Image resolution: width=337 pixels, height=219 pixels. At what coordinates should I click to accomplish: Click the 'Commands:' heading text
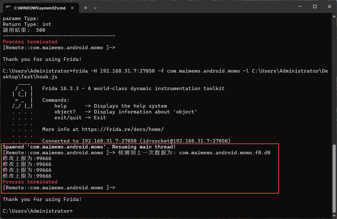click(x=56, y=100)
